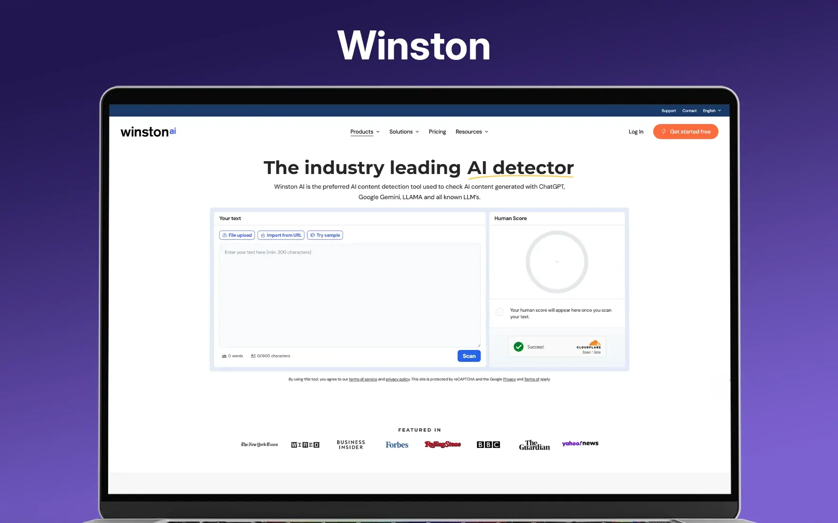Screen dimensions: 838x523
Task: Open the terms of service link
Action: (x=363, y=379)
